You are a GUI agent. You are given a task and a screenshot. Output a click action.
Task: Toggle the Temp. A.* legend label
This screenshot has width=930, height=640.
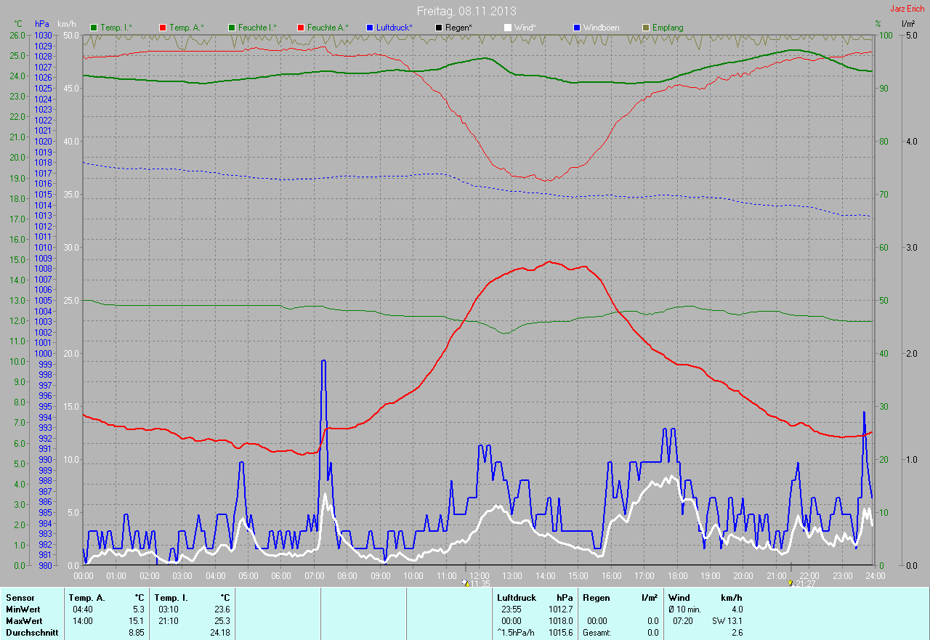187,28
